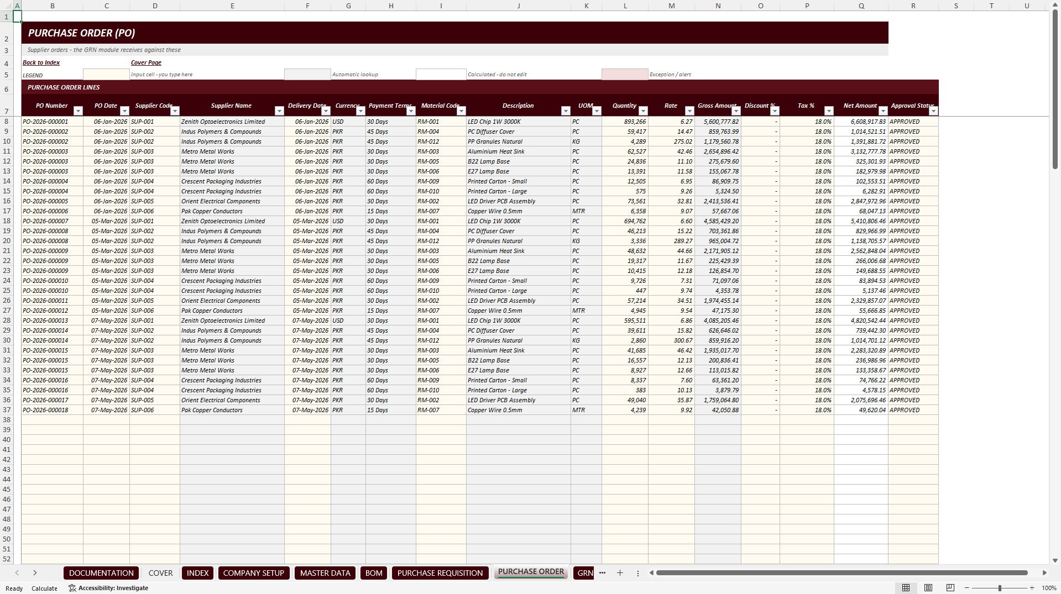Click the previous sheet navigation arrow

pos(17,573)
